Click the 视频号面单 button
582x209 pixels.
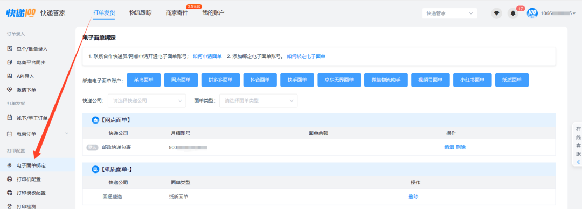pyautogui.click(x=431, y=80)
